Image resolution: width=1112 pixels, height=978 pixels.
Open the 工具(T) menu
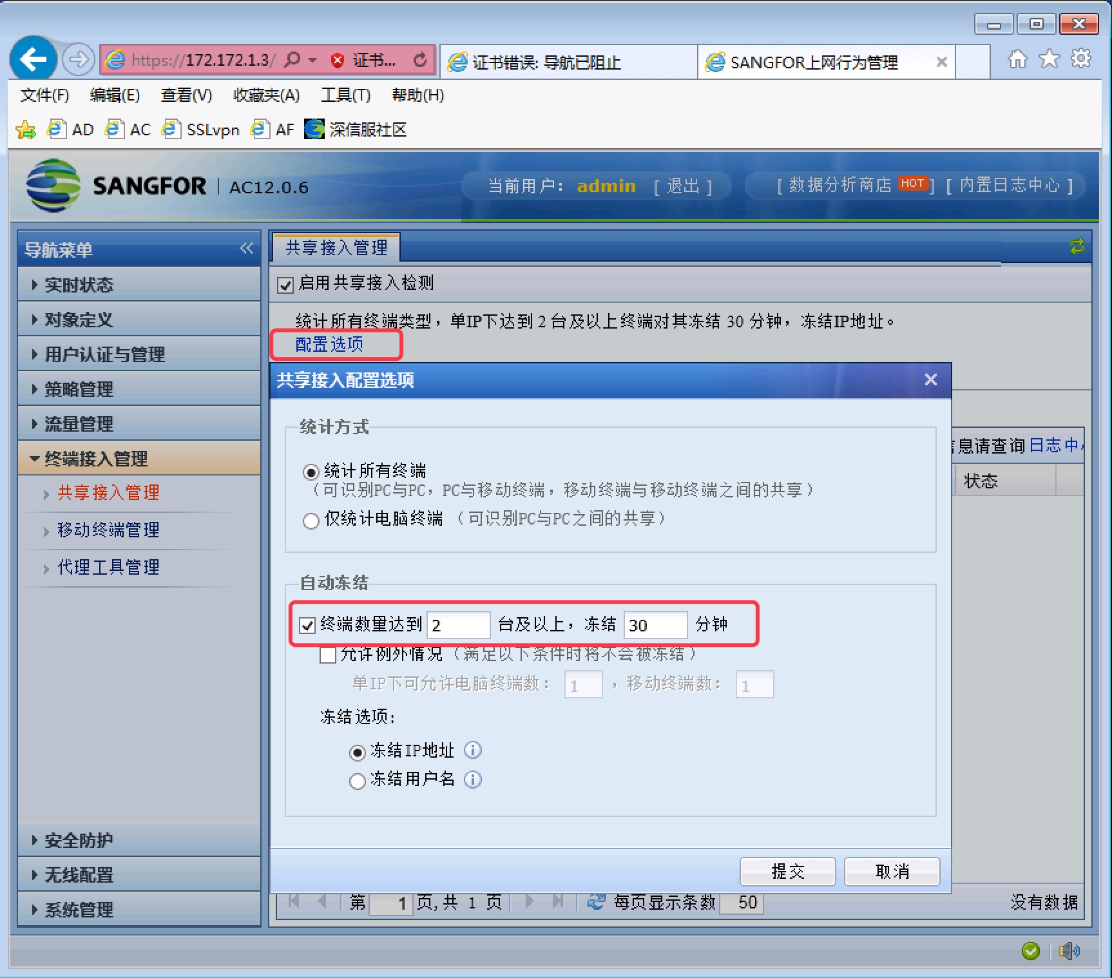point(346,95)
